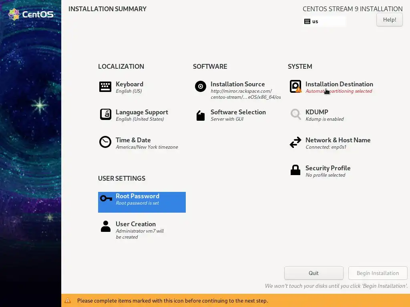
Task: Click the Installation Destination disk icon
Action: 295,86
